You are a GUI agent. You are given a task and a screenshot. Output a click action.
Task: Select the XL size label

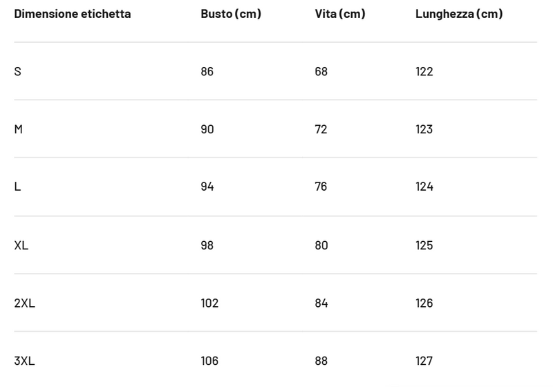tap(21, 245)
